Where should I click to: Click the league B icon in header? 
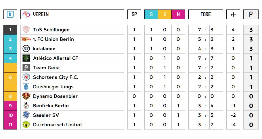tap(10, 14)
